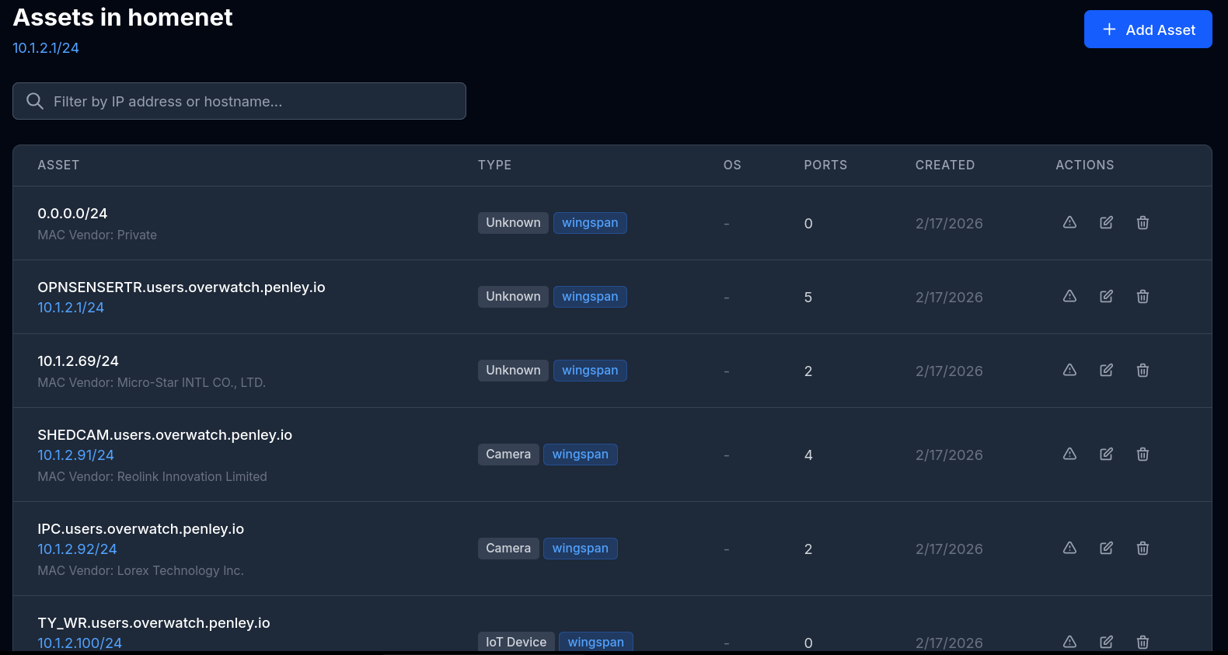This screenshot has height=655, width=1228.
Task: Click Unknown type badge on OPNSENSERTR row
Action: [513, 297]
